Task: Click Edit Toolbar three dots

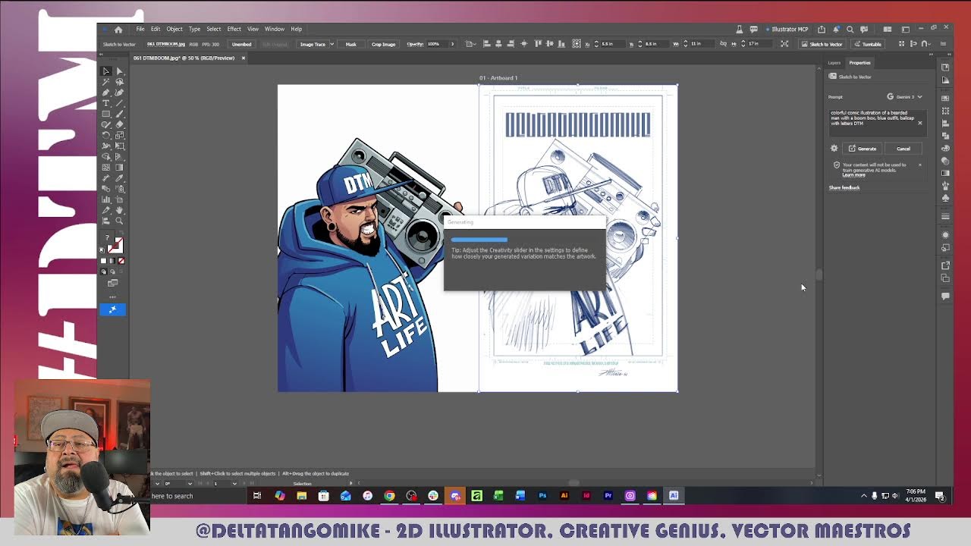Action: (x=112, y=297)
